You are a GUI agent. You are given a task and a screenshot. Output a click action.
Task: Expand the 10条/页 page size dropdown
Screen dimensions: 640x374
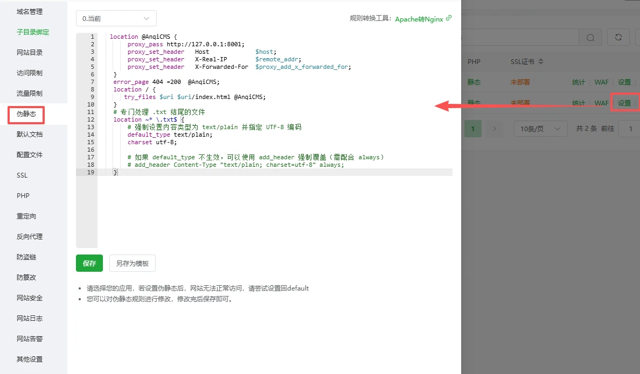coord(540,129)
